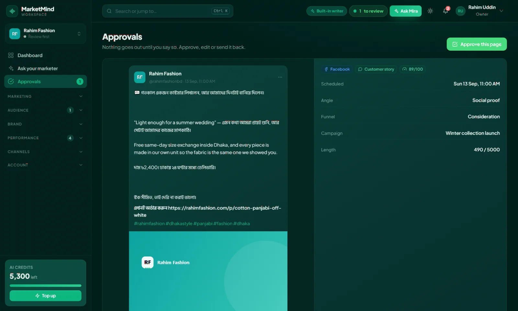518x311 pixels.
Task: Open the user account dropdown chevron
Action: pyautogui.click(x=501, y=11)
